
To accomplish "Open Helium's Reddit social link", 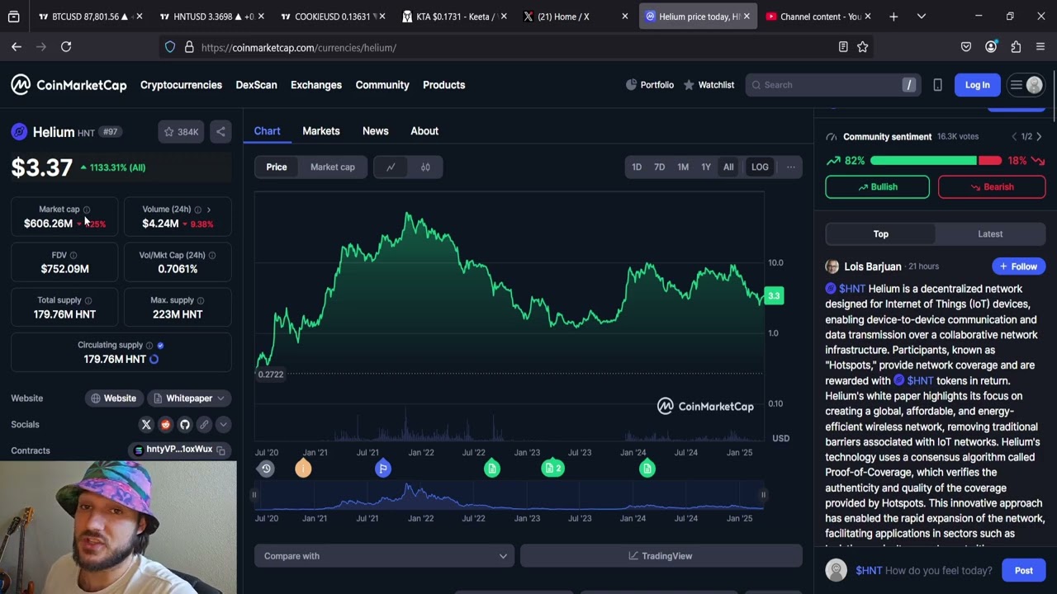I will click(x=165, y=424).
